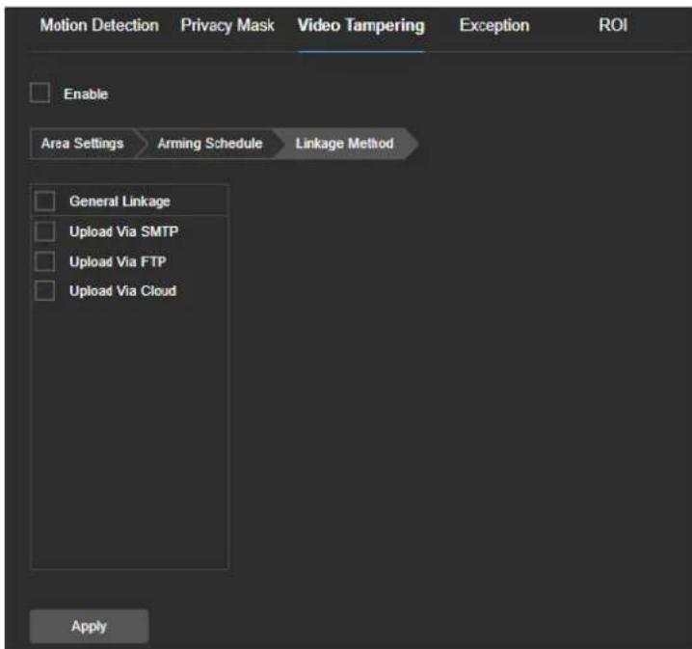
Task: Tick the Upload Via FTP checkbox
Action: coord(45,261)
